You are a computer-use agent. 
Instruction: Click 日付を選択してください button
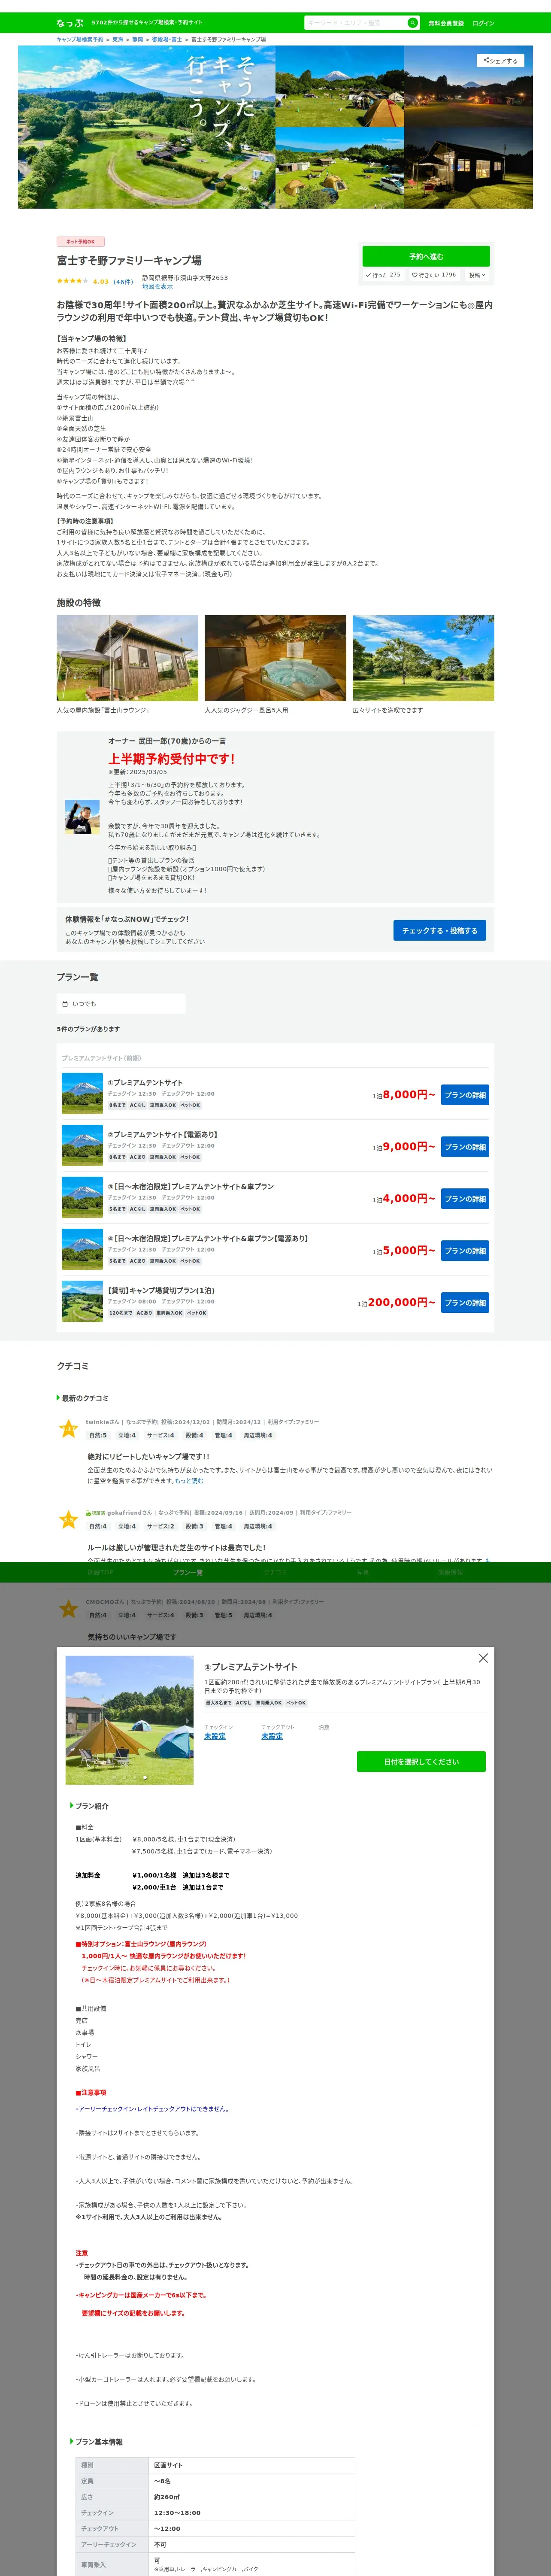(x=421, y=1762)
